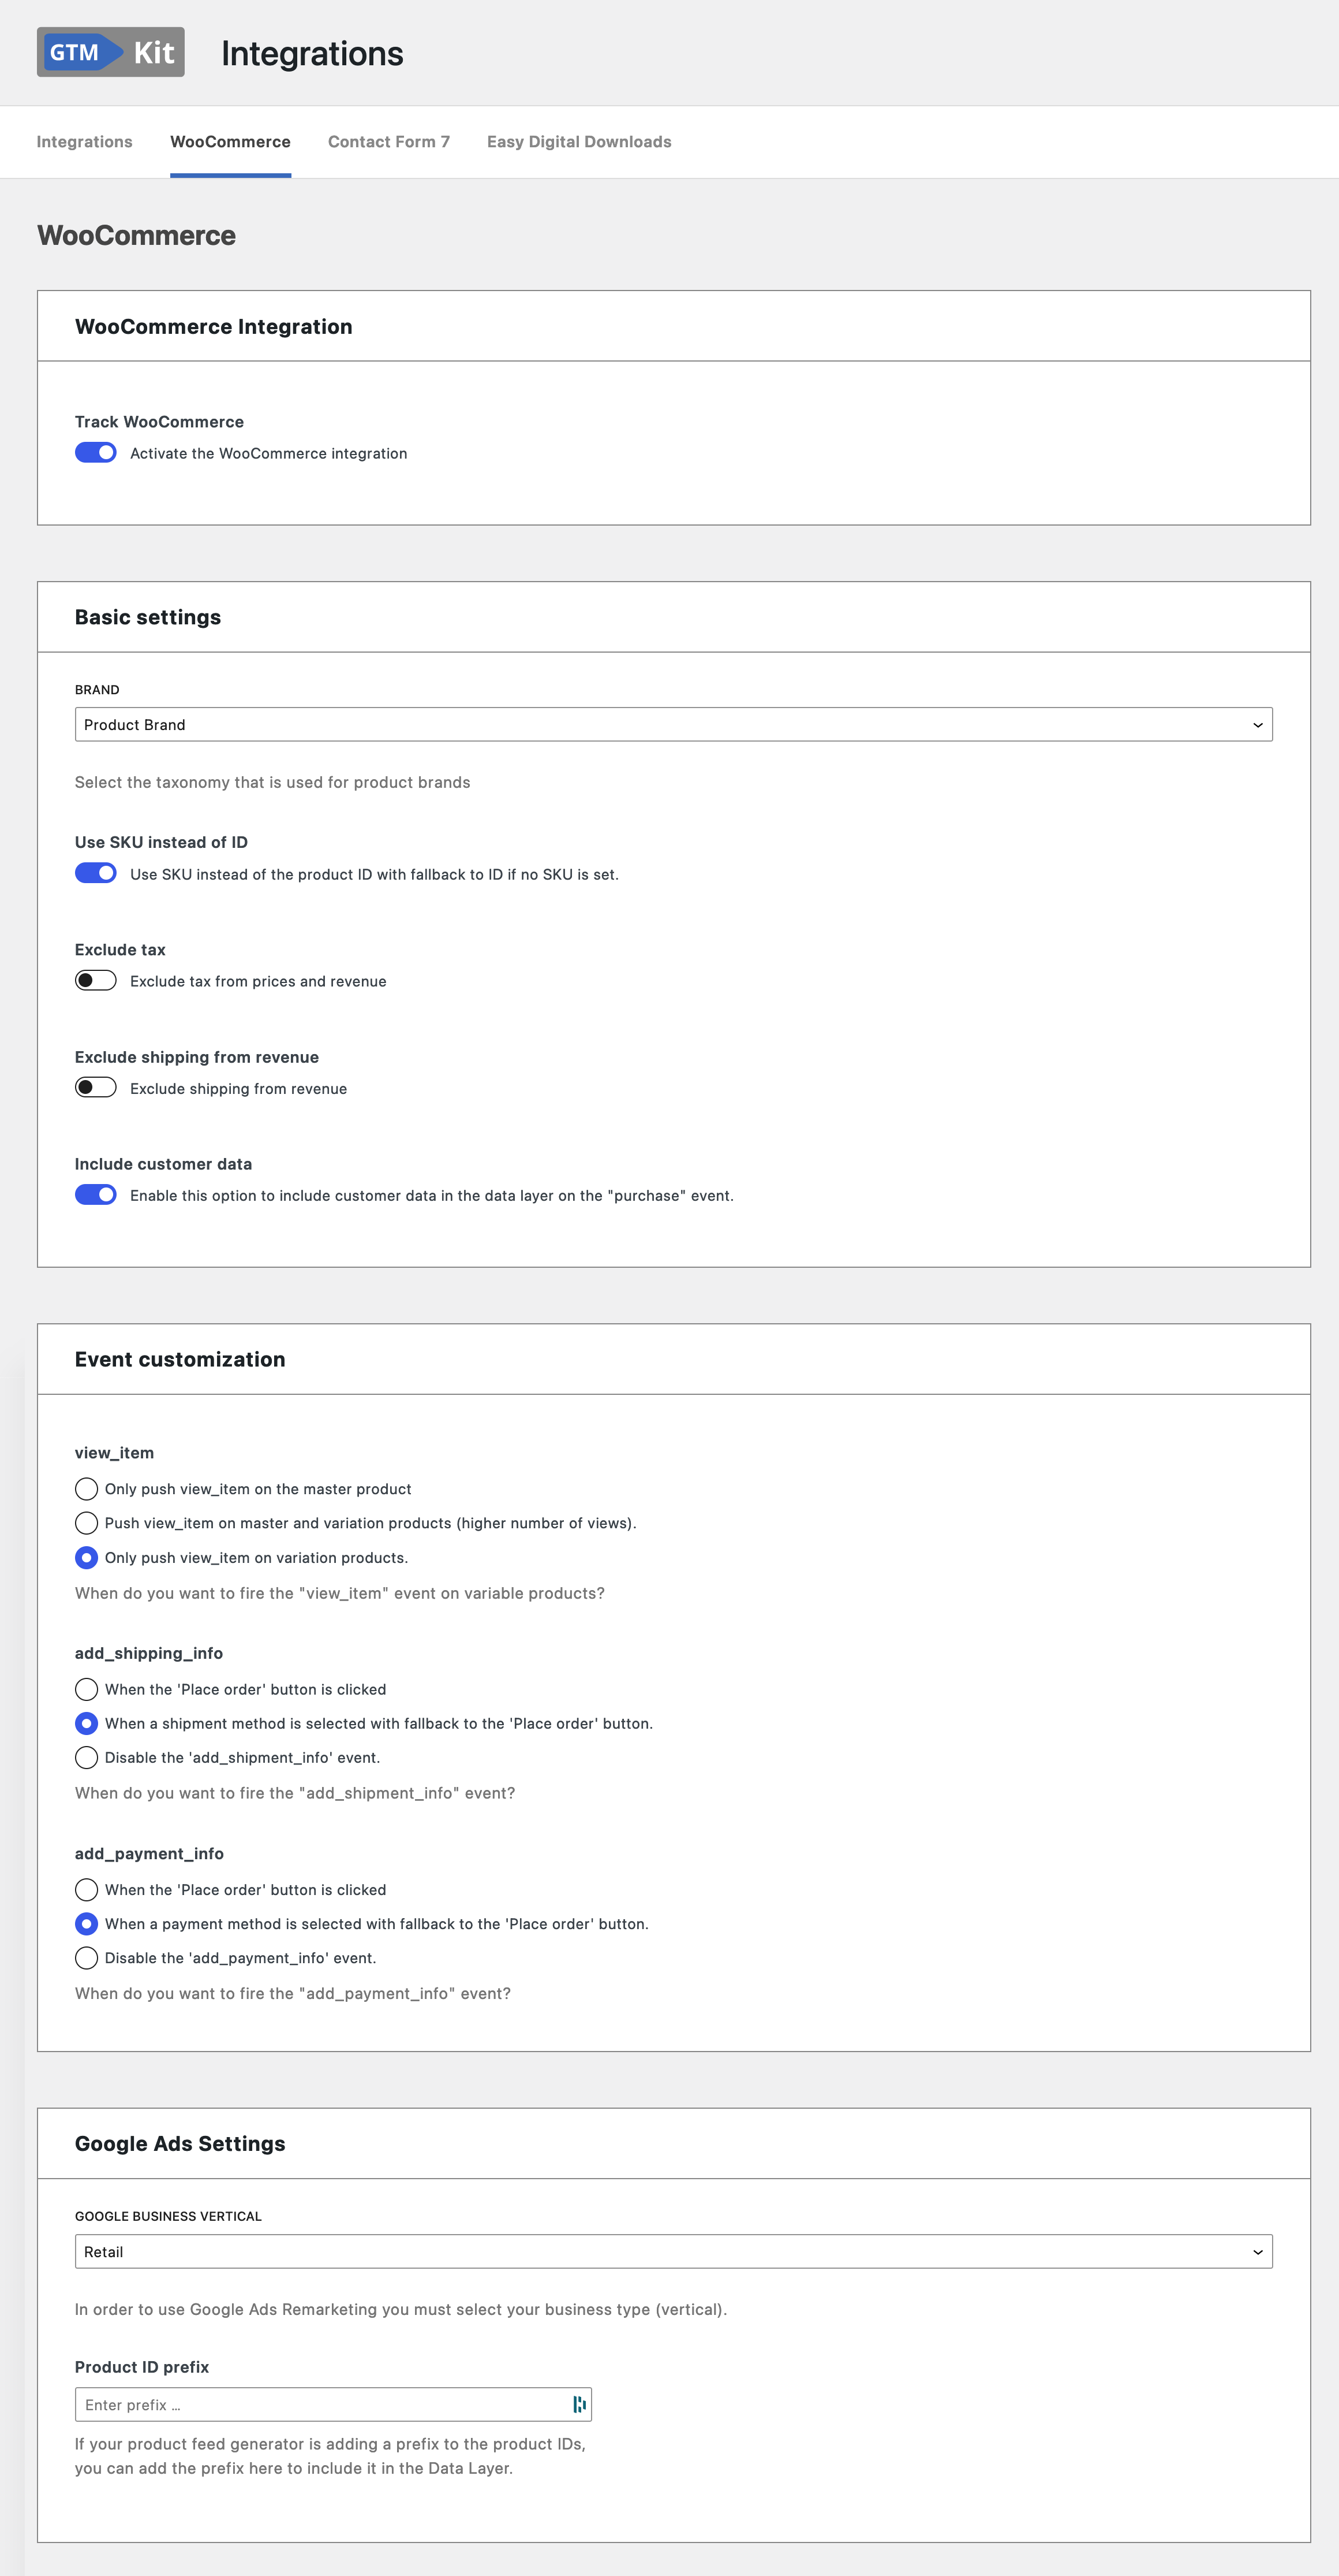Select Only push view_item on master product
The width and height of the screenshot is (1339, 2576).
[x=87, y=1487]
